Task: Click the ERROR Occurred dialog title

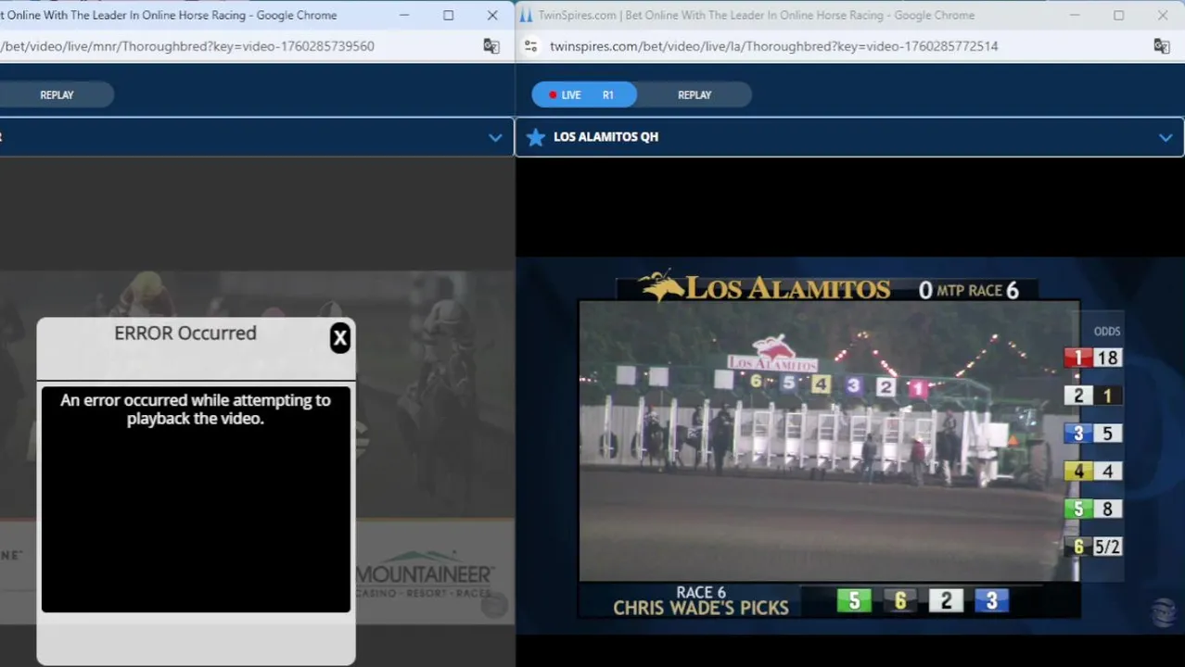Action: pos(185,333)
